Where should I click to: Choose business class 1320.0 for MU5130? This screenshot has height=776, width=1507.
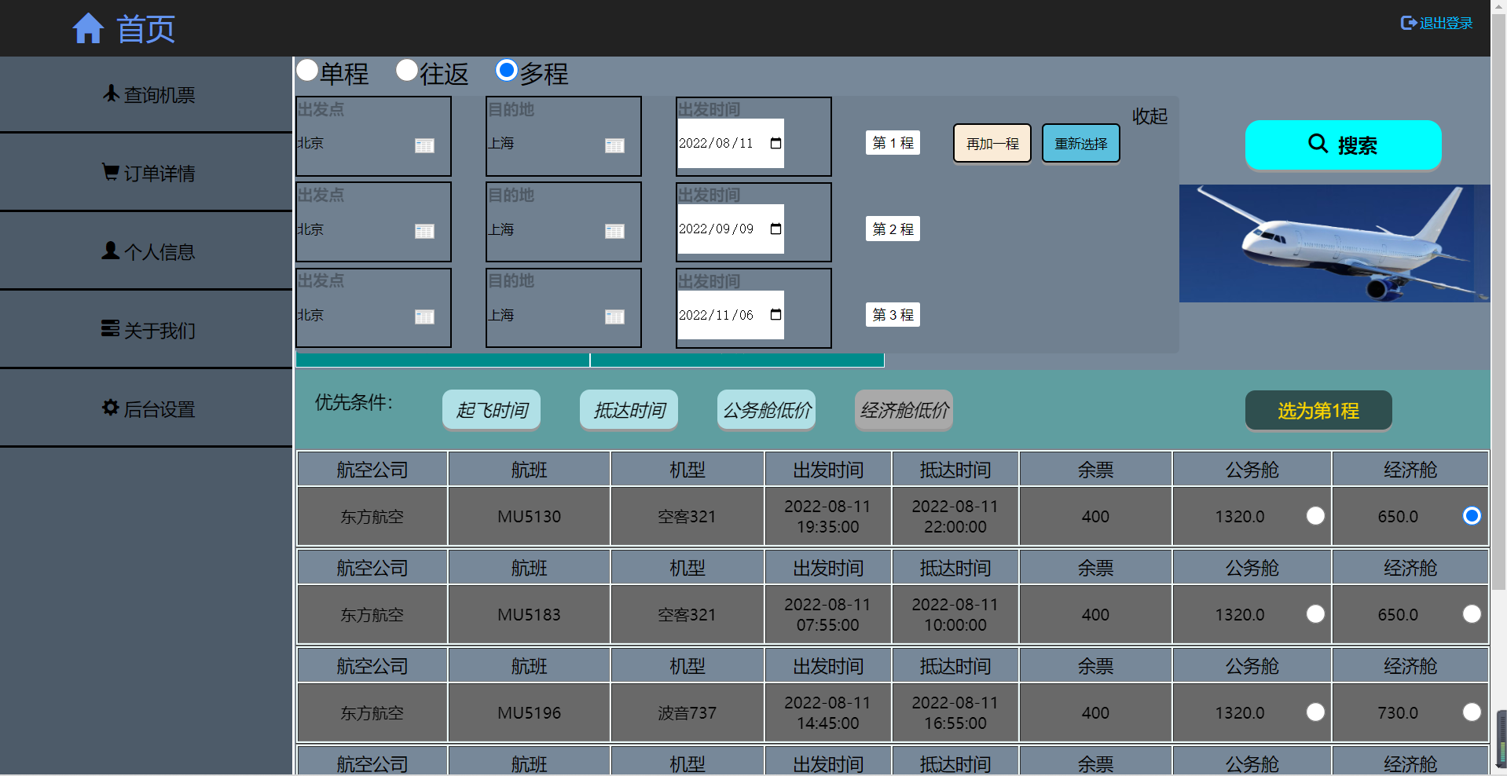point(1315,515)
